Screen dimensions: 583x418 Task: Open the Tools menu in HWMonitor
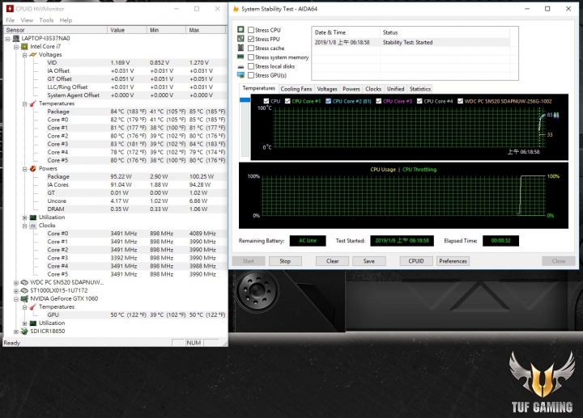(x=46, y=20)
